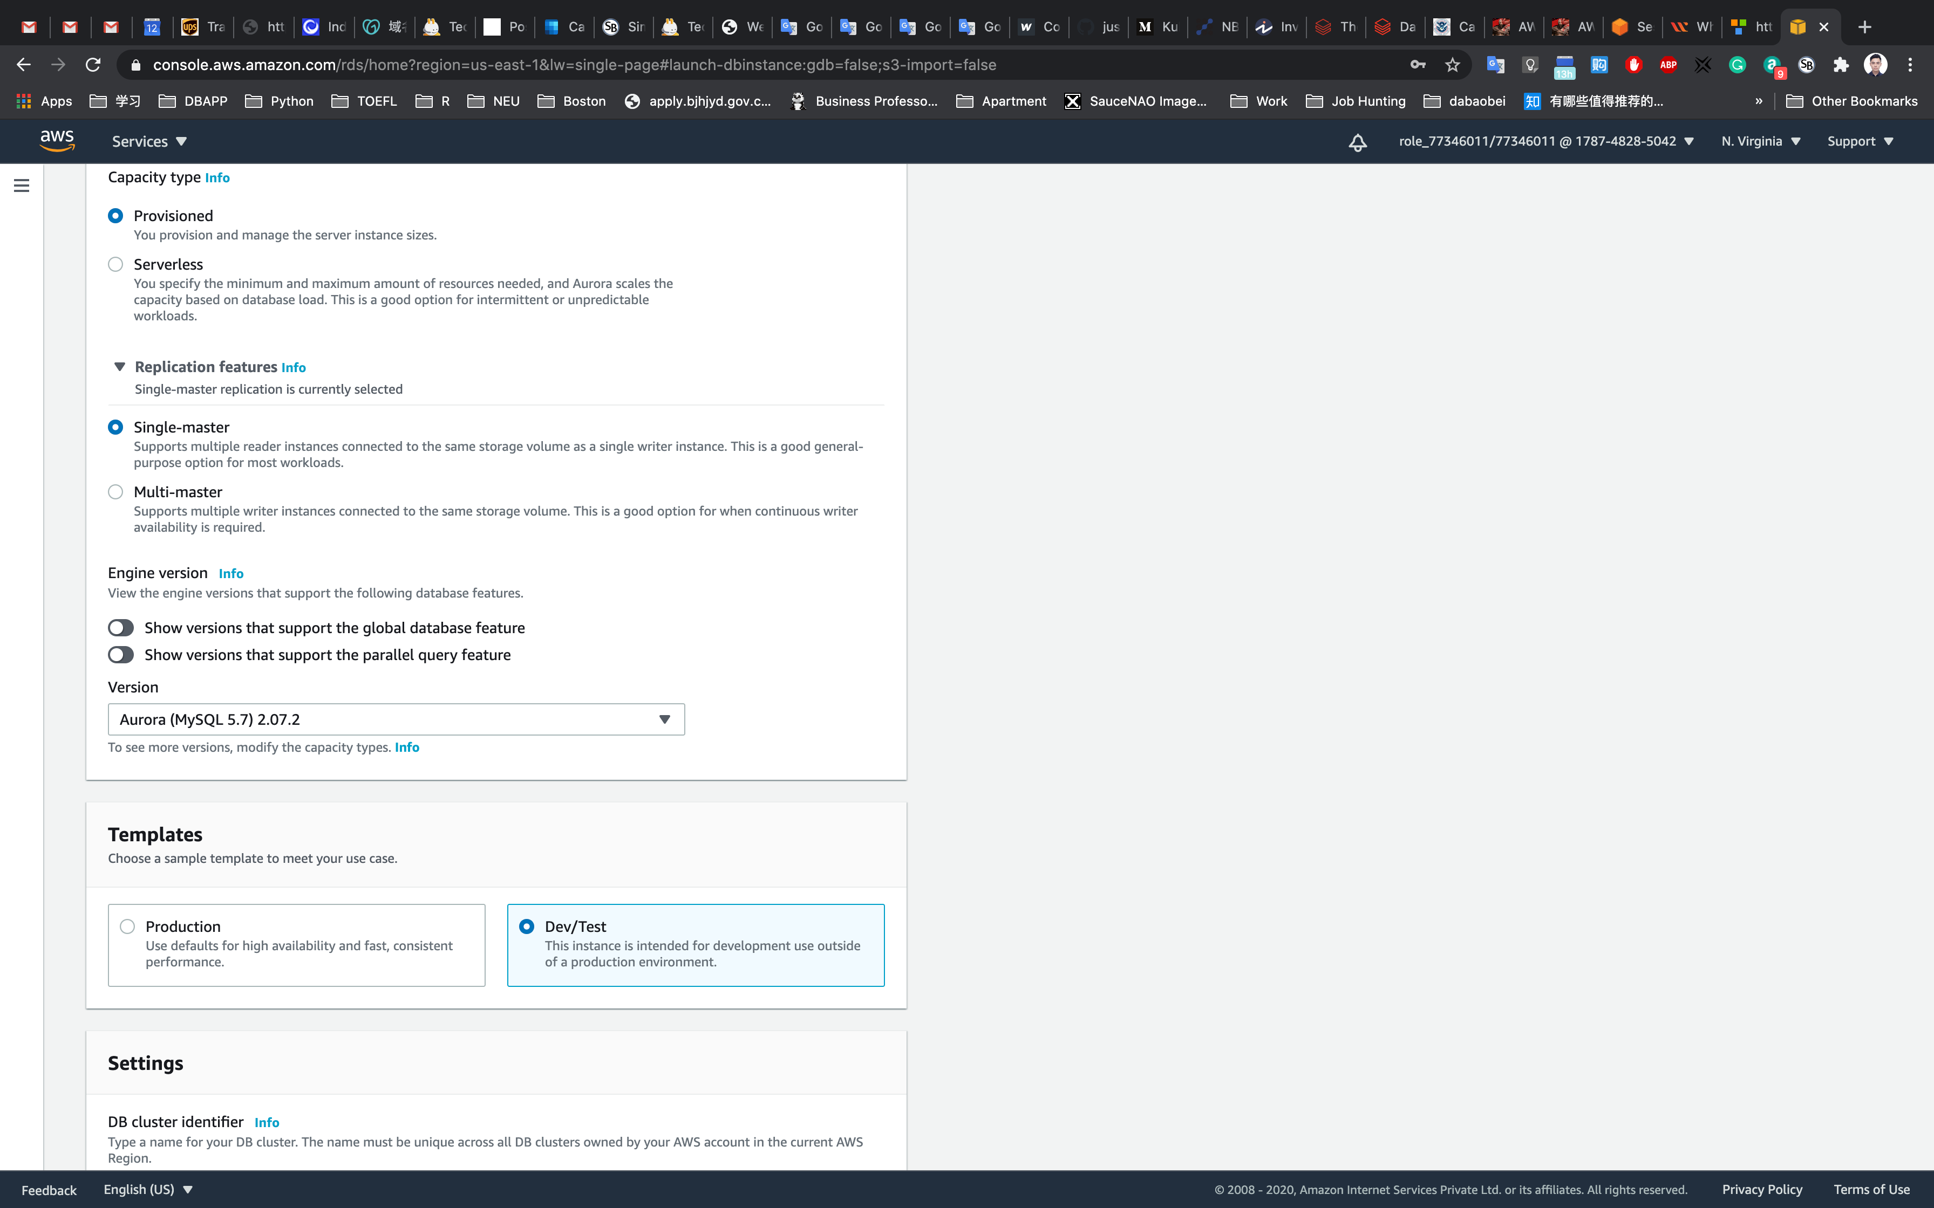The image size is (1934, 1208).
Task: Open the Chrome extensions puzzle icon
Action: point(1841,65)
